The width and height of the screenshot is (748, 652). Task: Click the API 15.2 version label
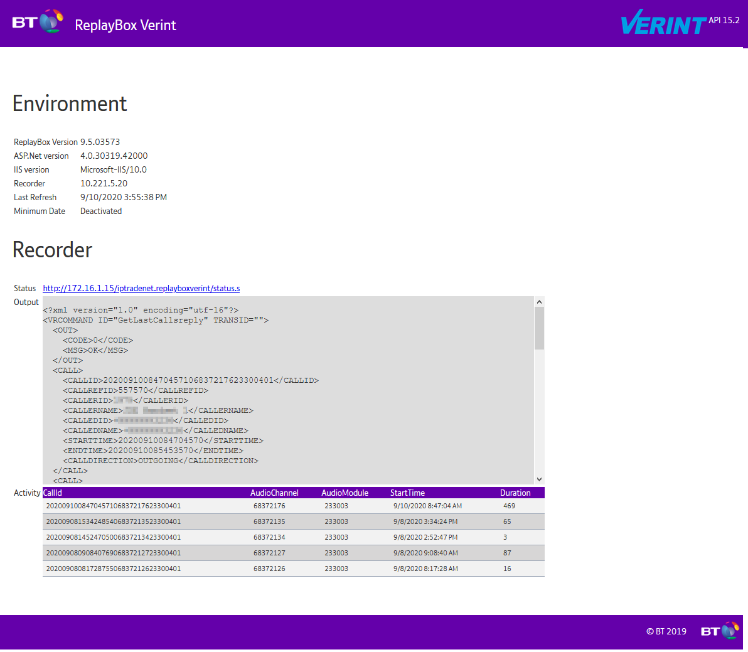tap(724, 20)
